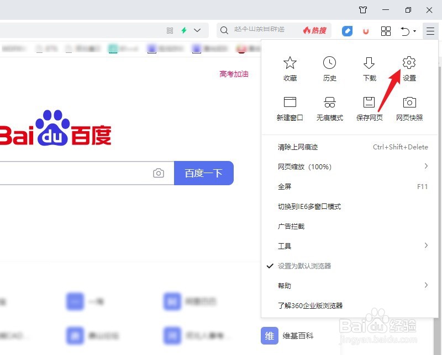Click Save Webpage (保存网页) floppy icon
This screenshot has height=355, width=442.
[369, 102]
